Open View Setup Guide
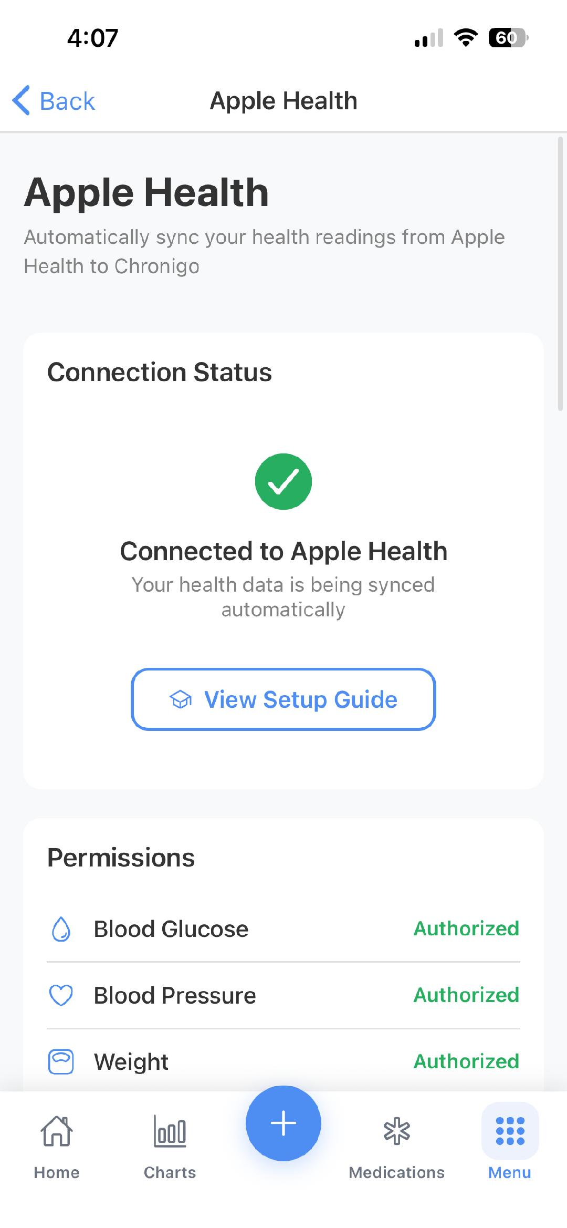 coord(283,699)
